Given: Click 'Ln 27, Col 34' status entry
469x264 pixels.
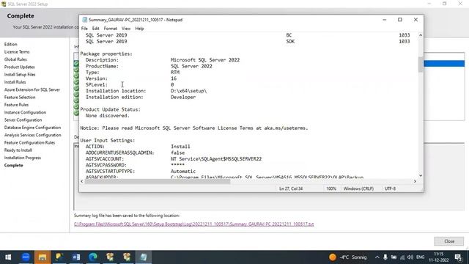Looking at the screenshot, I should click(x=291, y=188).
